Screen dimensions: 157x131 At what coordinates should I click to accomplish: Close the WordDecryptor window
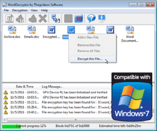click(150, 5)
